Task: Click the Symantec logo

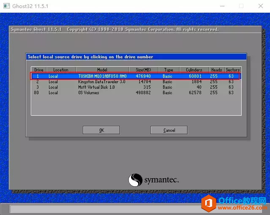Action: (154, 180)
